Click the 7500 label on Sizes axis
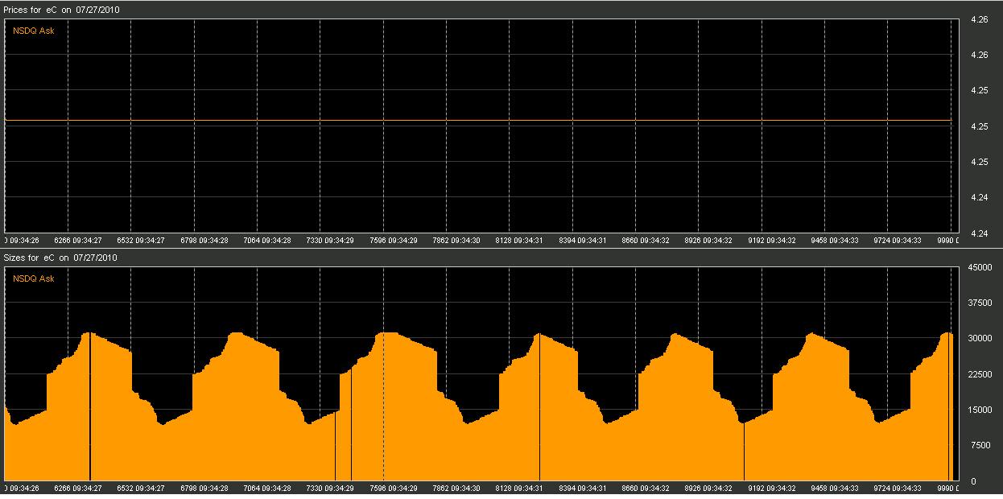 (x=981, y=445)
